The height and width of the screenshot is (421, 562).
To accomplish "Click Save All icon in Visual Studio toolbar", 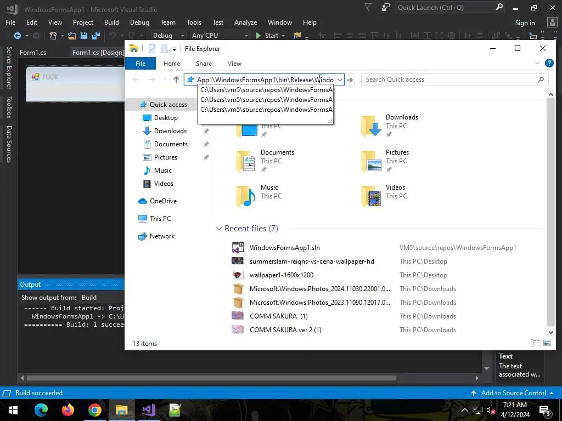I will point(95,36).
